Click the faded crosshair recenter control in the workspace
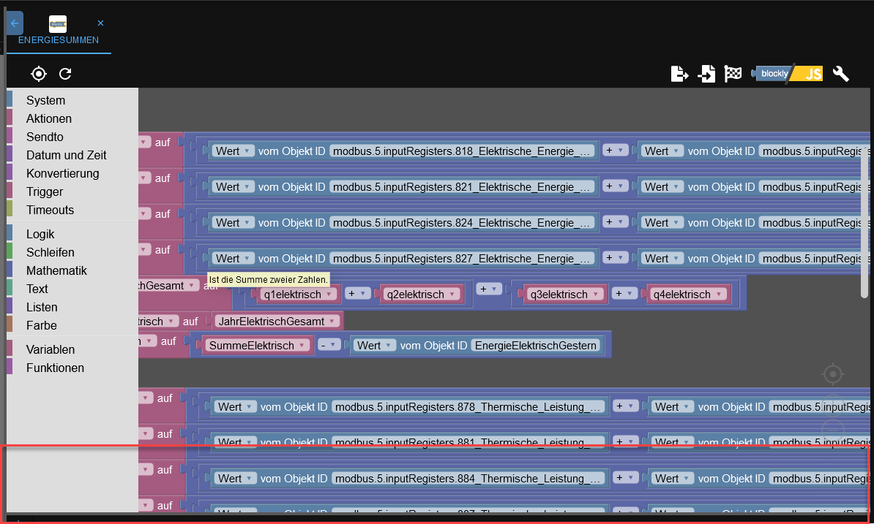The height and width of the screenshot is (524, 874). (833, 374)
